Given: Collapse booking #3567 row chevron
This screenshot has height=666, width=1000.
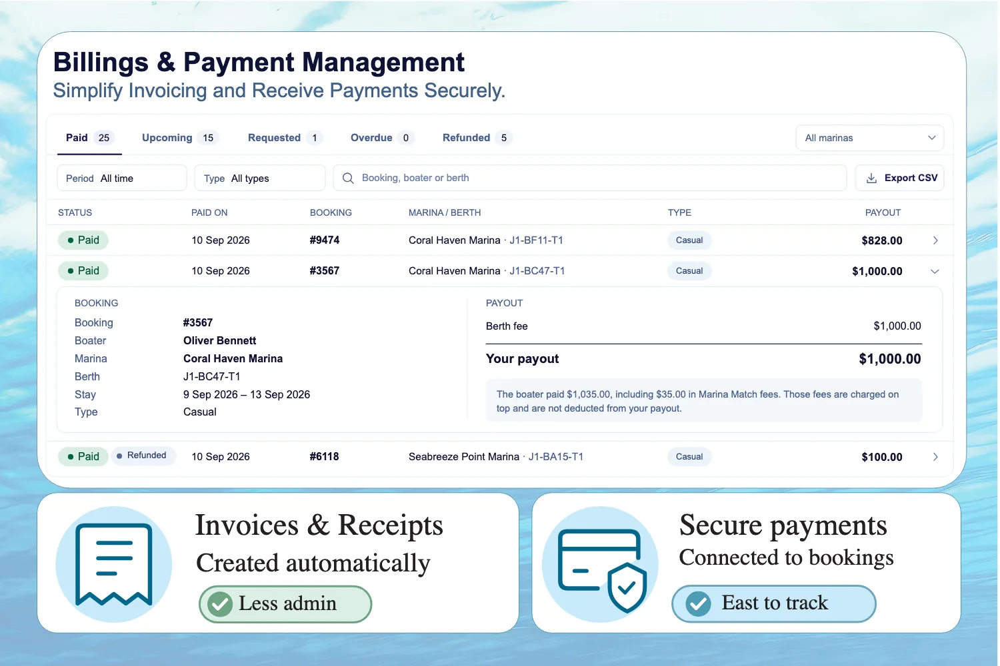Looking at the screenshot, I should pyautogui.click(x=935, y=272).
